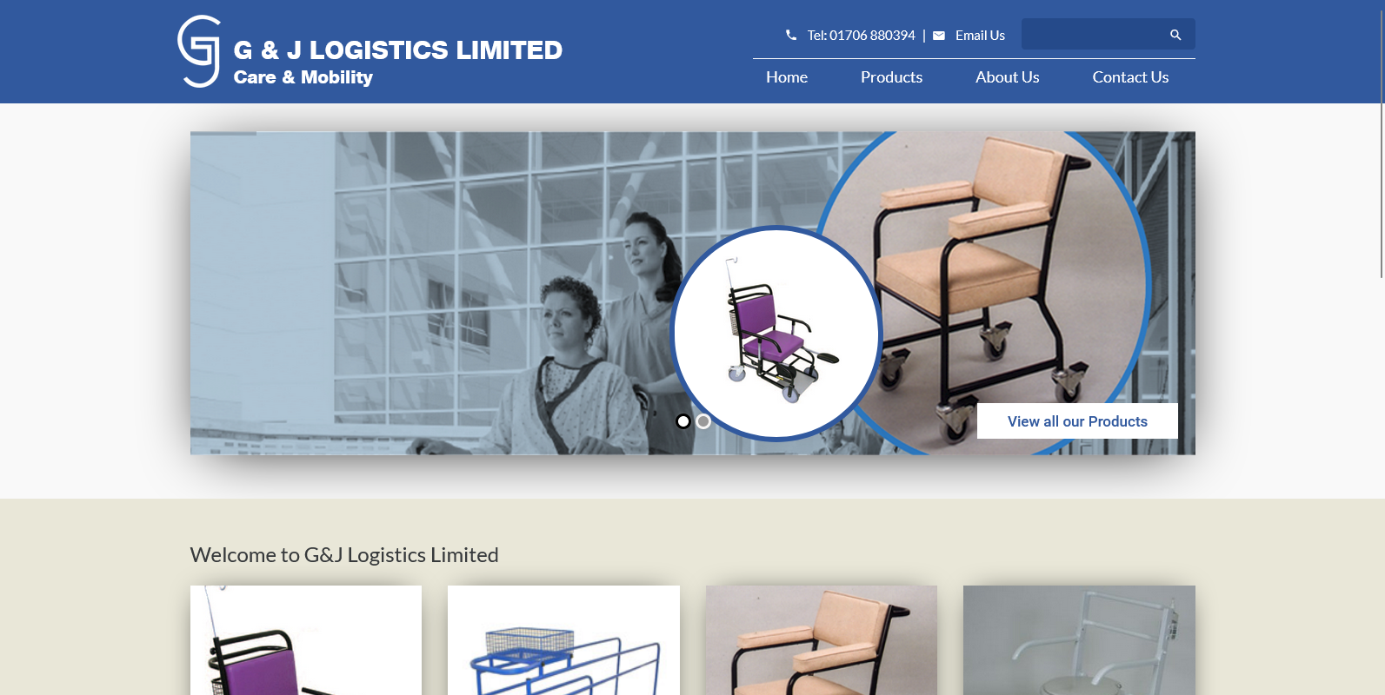Focus the header search input field
The image size is (1385, 695).
click(x=1095, y=34)
